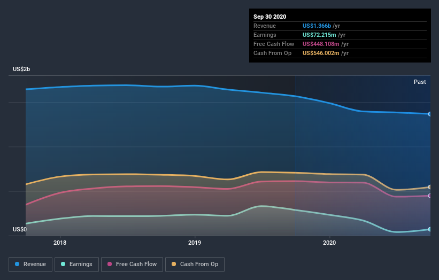Click the Earnings row label in tooltip
Screen dimensions: 439x280
click(x=265, y=35)
